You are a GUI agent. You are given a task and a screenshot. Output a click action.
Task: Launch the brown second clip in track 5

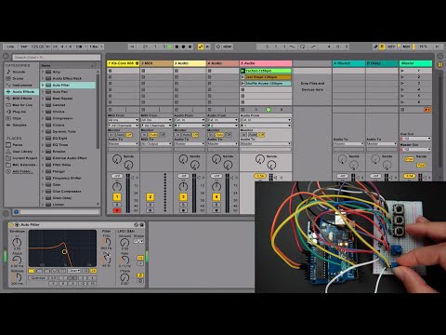[x=243, y=77]
